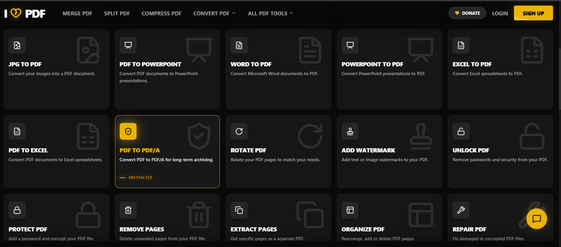Select the ADD WATERMARK title
Viewport: 561px width, 247px height.
pos(368,150)
